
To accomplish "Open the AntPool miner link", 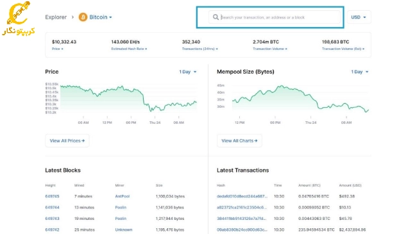I will (x=123, y=196).
